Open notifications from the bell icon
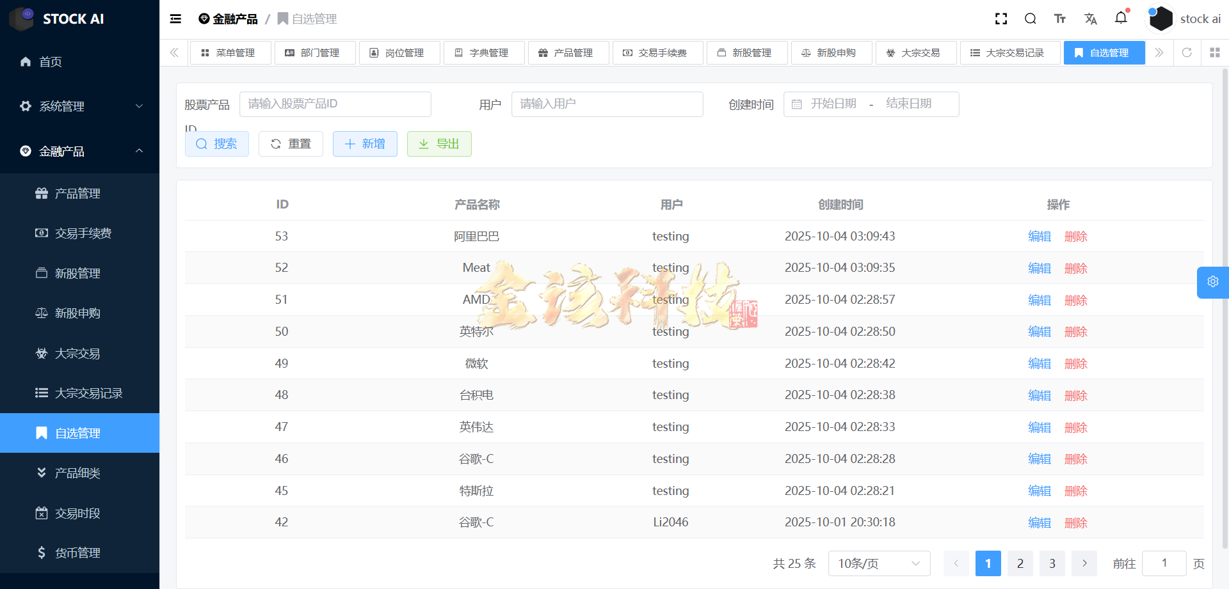The width and height of the screenshot is (1229, 589). [x=1121, y=19]
